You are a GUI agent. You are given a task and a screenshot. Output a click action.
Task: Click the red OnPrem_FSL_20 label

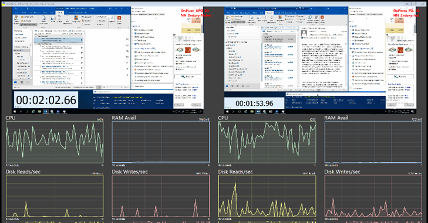(x=406, y=11)
